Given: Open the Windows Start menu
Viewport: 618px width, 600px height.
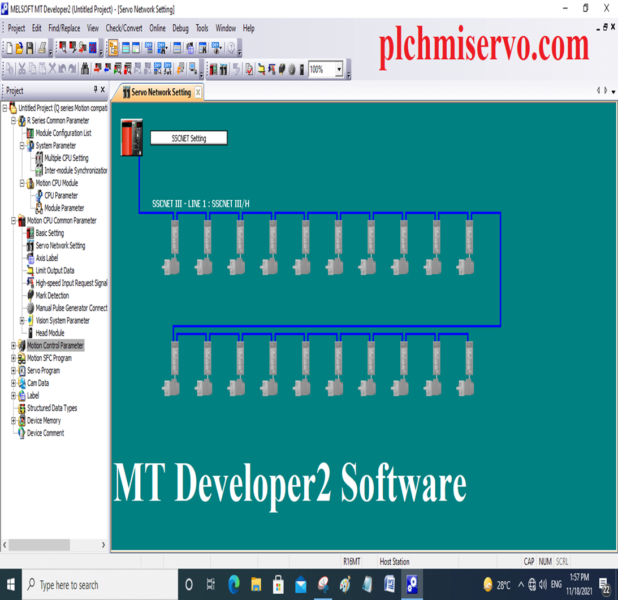Looking at the screenshot, I should [11, 585].
